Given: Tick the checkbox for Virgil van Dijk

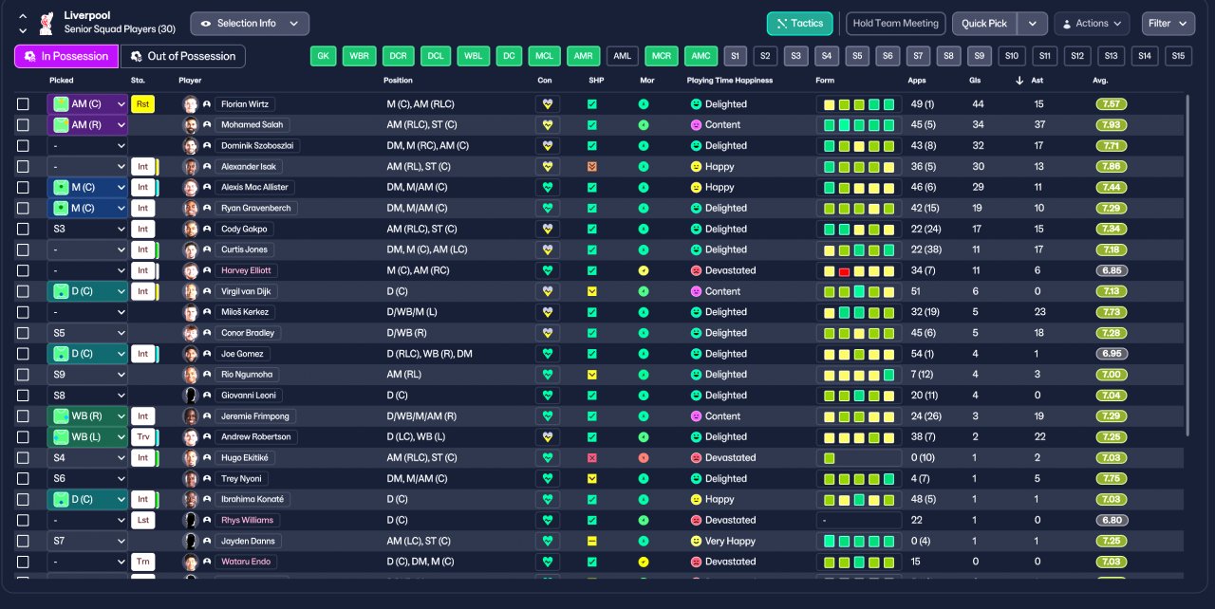Looking at the screenshot, I should (23, 291).
